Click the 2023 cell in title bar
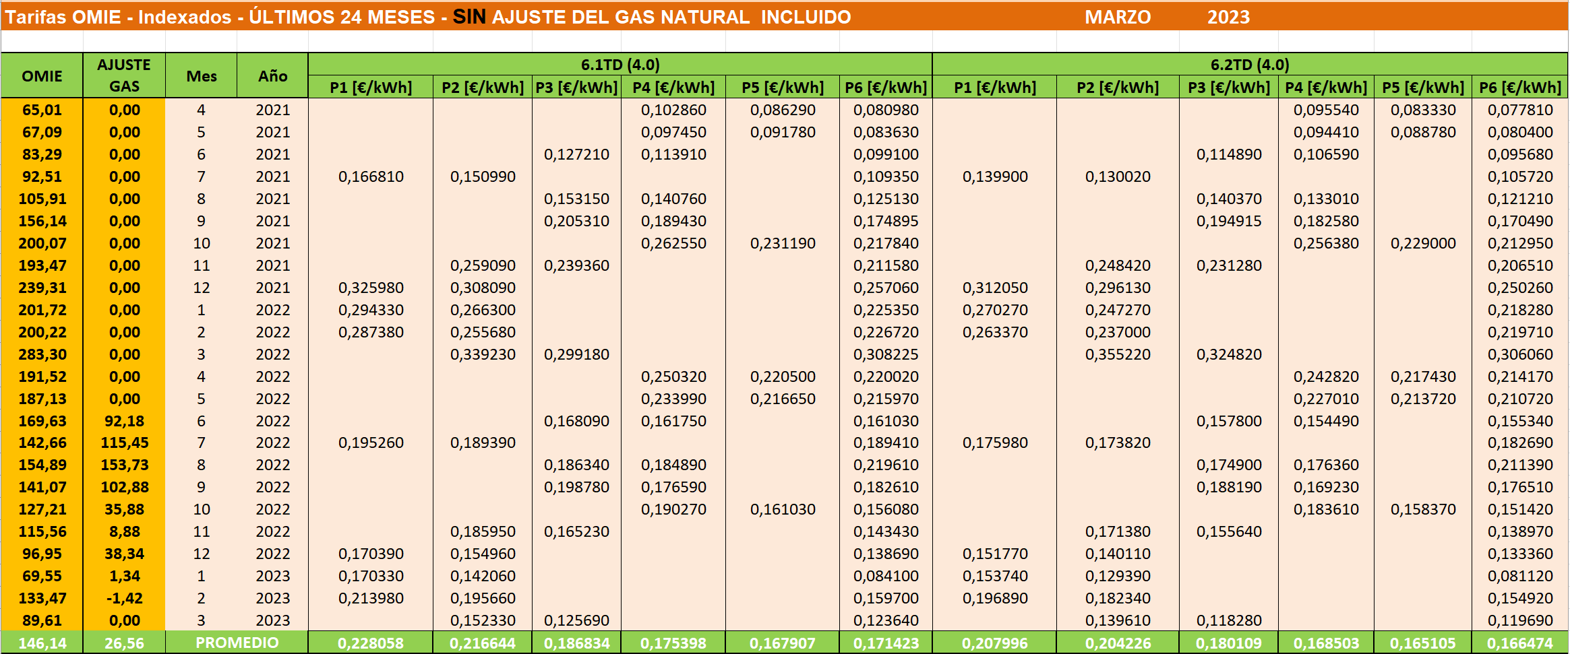 point(1228,17)
